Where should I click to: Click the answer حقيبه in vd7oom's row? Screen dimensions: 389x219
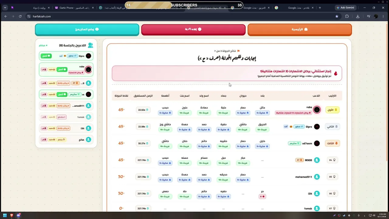[x=223, y=141]
